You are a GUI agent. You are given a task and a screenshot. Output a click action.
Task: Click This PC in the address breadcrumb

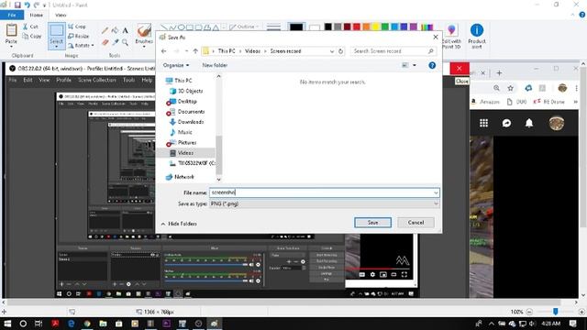pyautogui.click(x=227, y=51)
